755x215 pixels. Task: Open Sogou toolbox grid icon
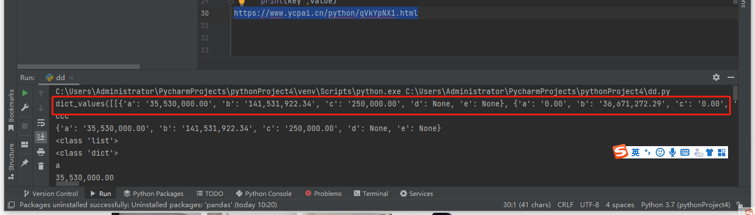721,152
